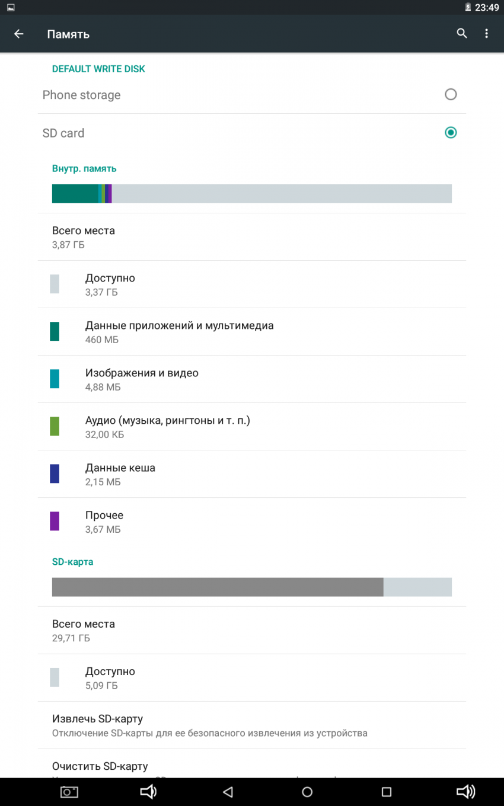This screenshot has width=504, height=806.
Task: Tap the screenshot camera icon in navigation bar
Action: point(69,792)
